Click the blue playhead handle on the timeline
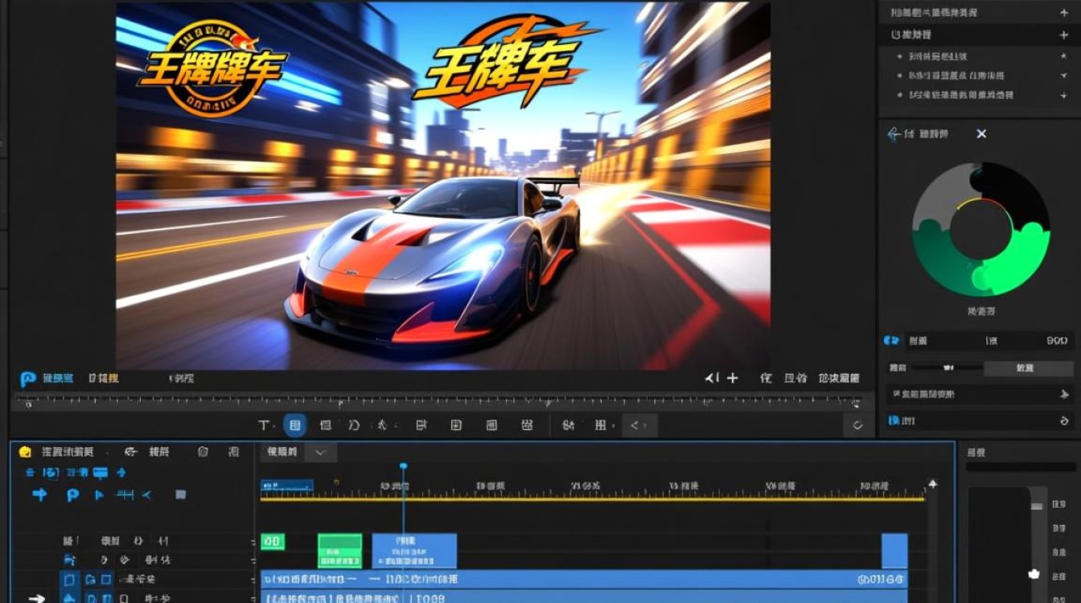Viewport: 1081px width, 603px height. pyautogui.click(x=403, y=466)
